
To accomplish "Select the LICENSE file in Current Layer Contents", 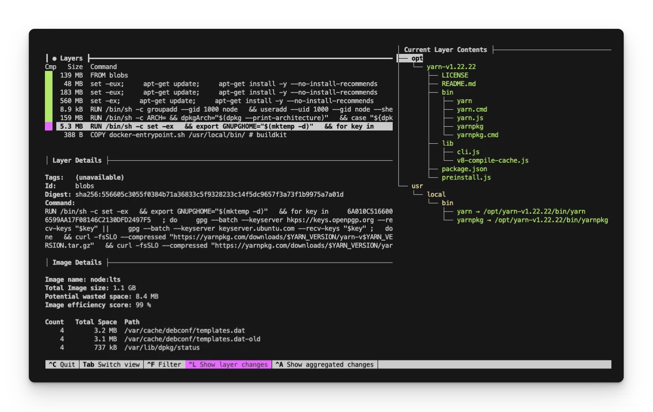I will click(455, 75).
